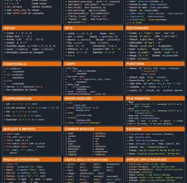Select 'decimal' in Common Modules
Image resolution: width=187 pixels, height=183 pixels.
pyautogui.click(x=98, y=149)
